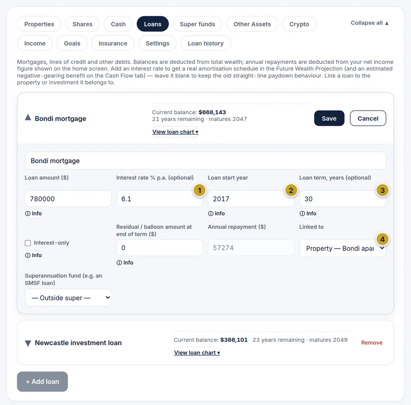
Task: Open the Loan history tab
Action: pos(206,43)
